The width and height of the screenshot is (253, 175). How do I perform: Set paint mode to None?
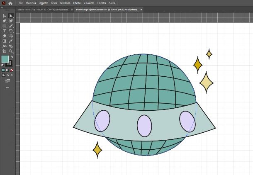[x=12, y=70]
